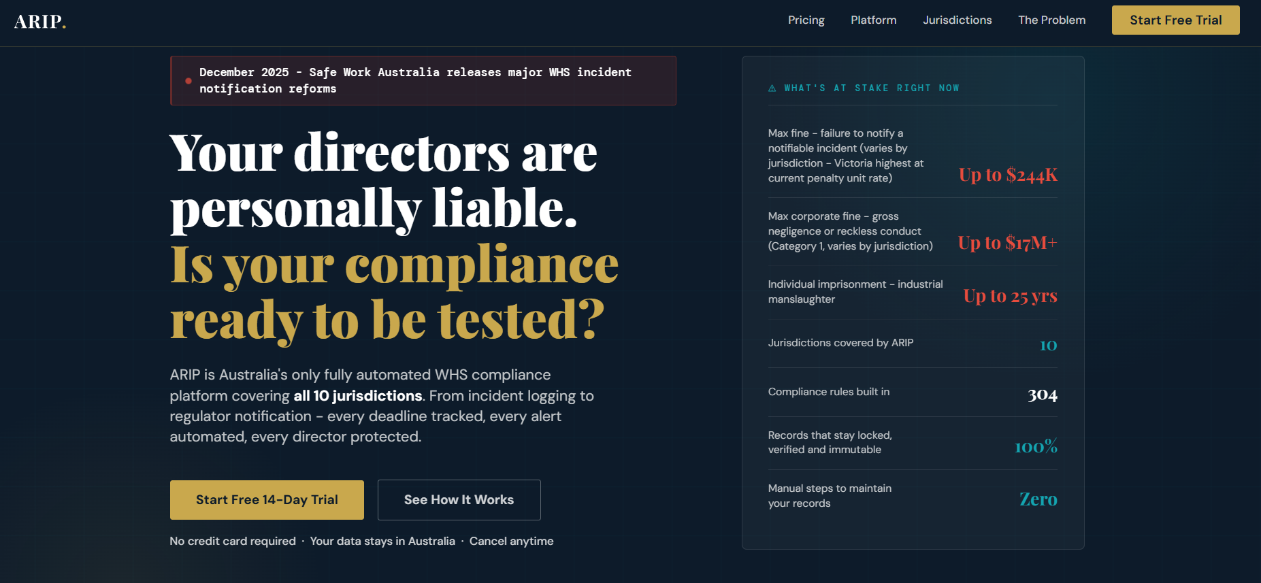Click the What's At Stake Right Now heading

pos(872,88)
